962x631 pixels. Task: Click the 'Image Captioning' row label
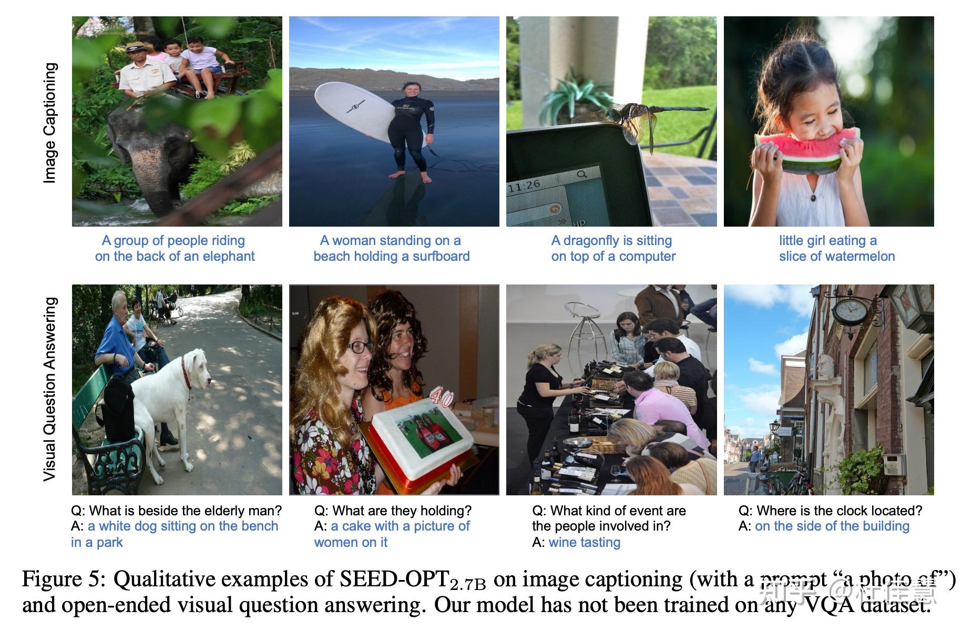[49, 123]
